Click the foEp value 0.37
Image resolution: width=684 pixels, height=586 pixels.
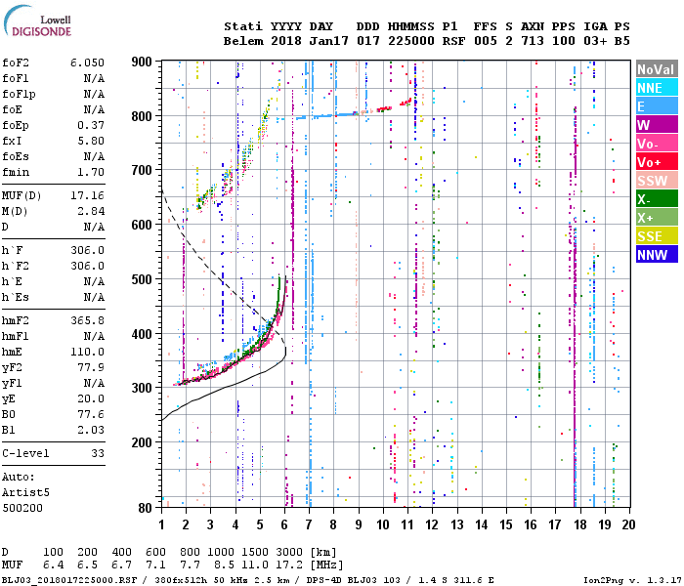[x=91, y=125]
